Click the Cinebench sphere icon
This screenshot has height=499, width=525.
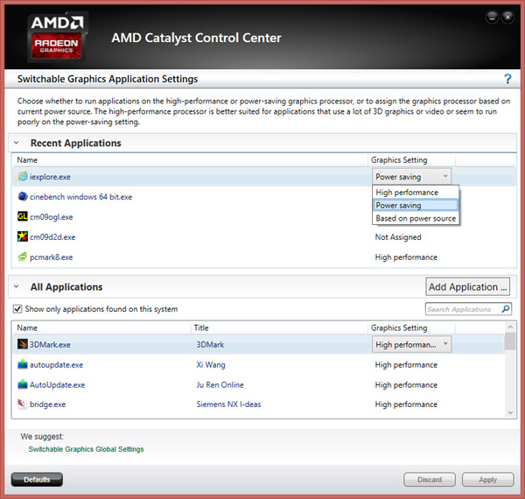point(23,196)
